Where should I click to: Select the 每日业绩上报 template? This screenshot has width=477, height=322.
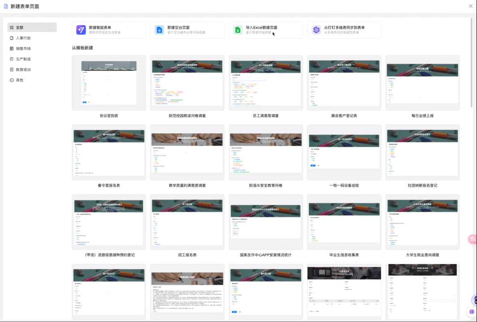422,83
